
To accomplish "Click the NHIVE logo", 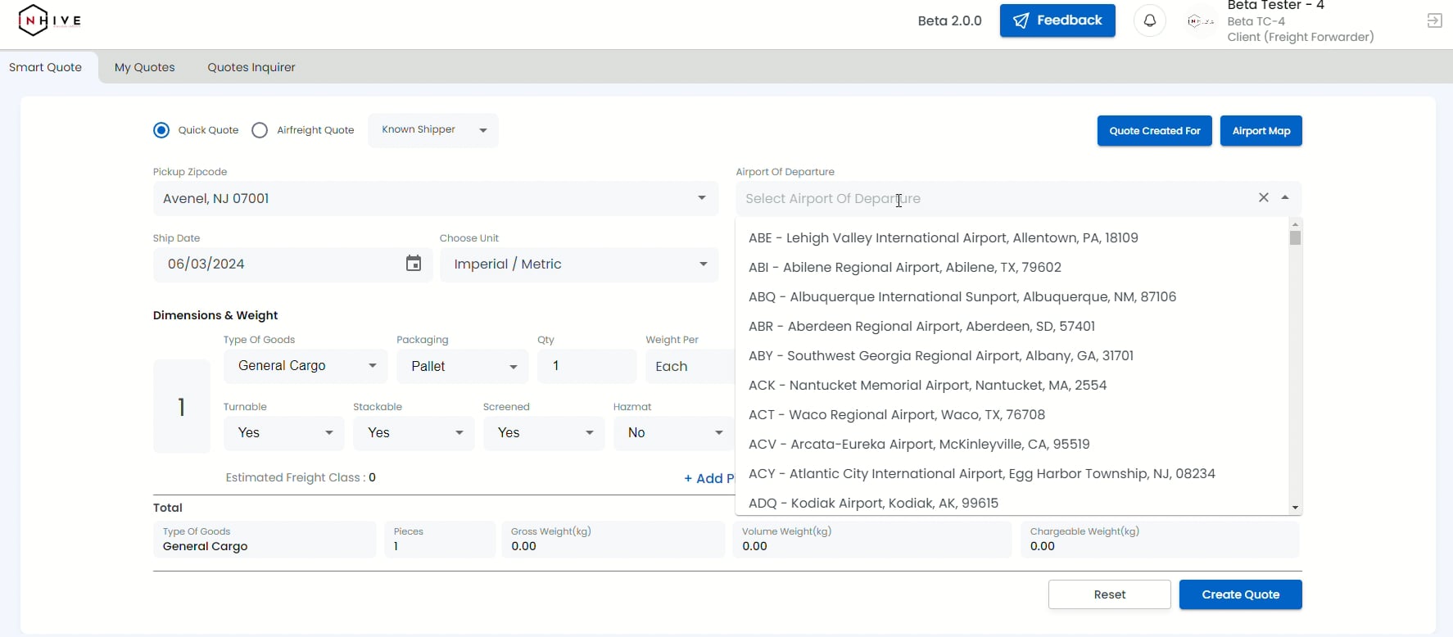I will pos(49,20).
